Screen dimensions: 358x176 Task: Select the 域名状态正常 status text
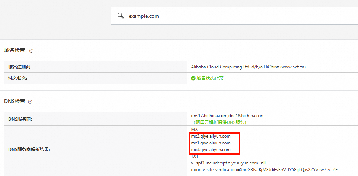[x=210, y=78]
